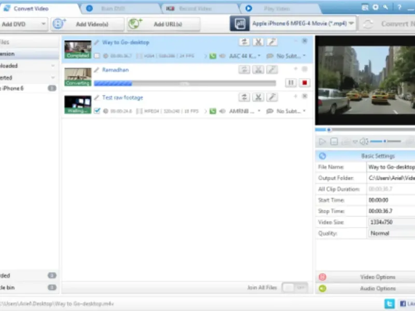Click the title bar window list icon left of the gear
The height and width of the screenshot is (311, 415).
tap(365, 7)
